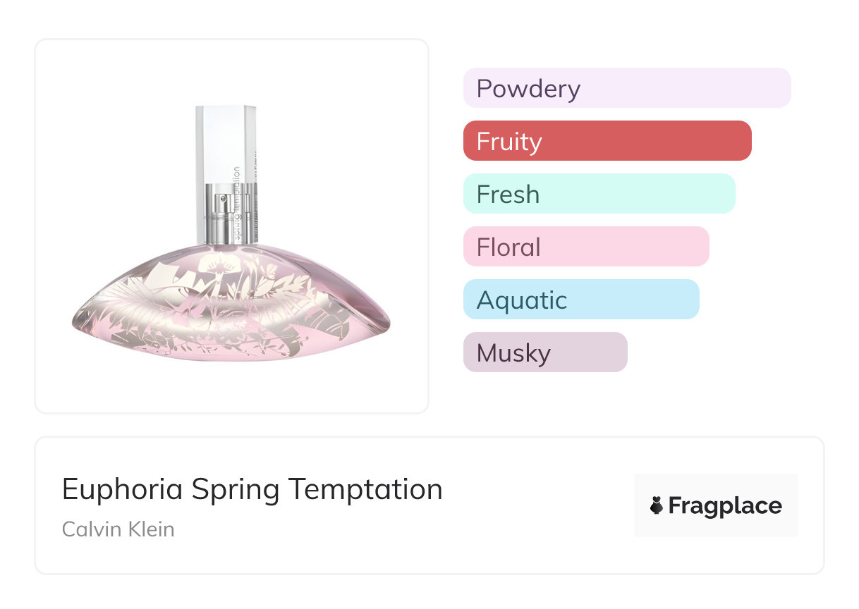Click the mint Fresh accord bar
This screenshot has width=859, height=609.
click(599, 194)
